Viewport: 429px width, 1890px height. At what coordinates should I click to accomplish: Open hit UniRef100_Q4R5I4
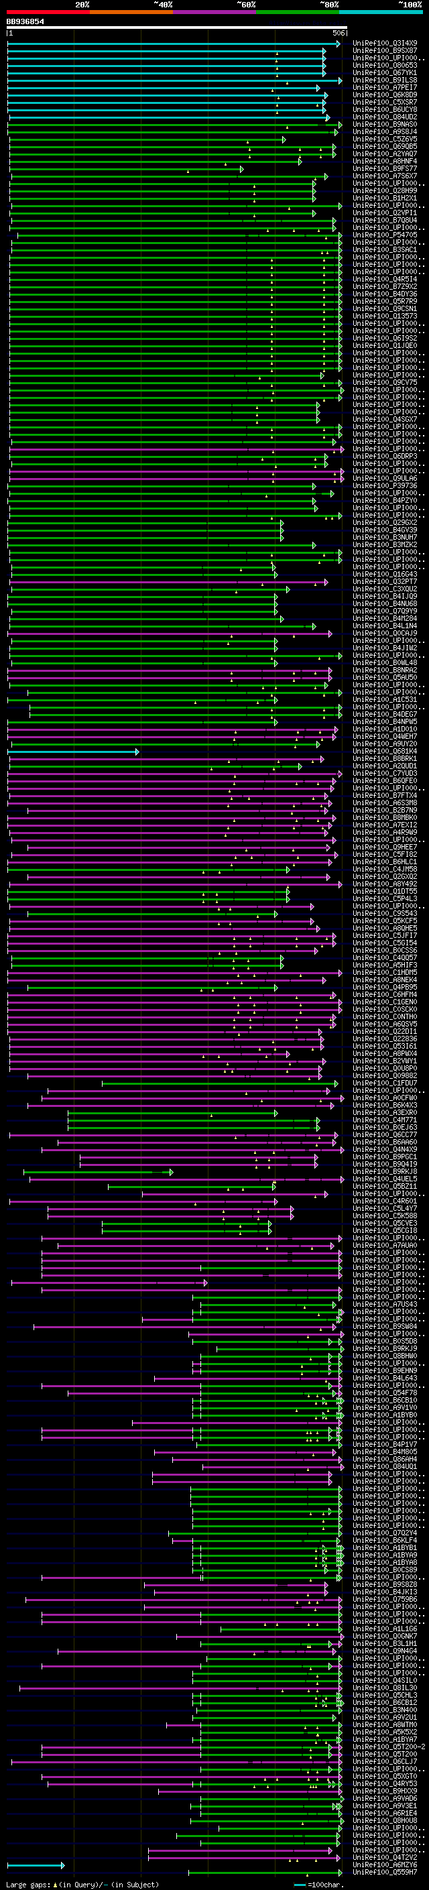tap(384, 279)
